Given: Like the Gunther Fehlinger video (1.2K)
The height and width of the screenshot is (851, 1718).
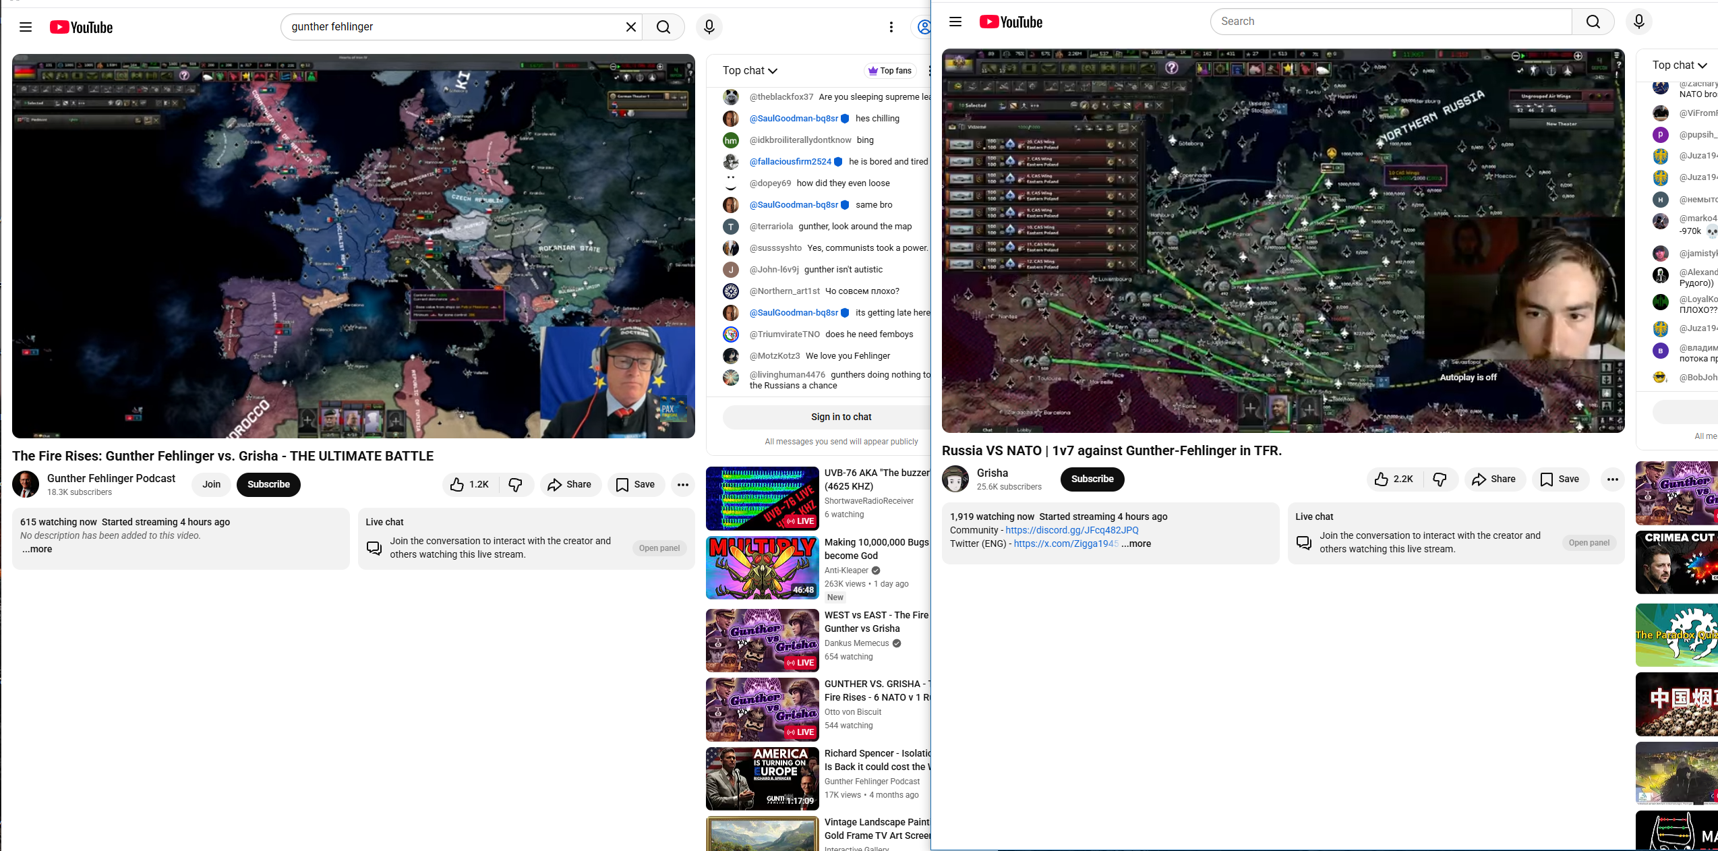Looking at the screenshot, I should point(470,484).
